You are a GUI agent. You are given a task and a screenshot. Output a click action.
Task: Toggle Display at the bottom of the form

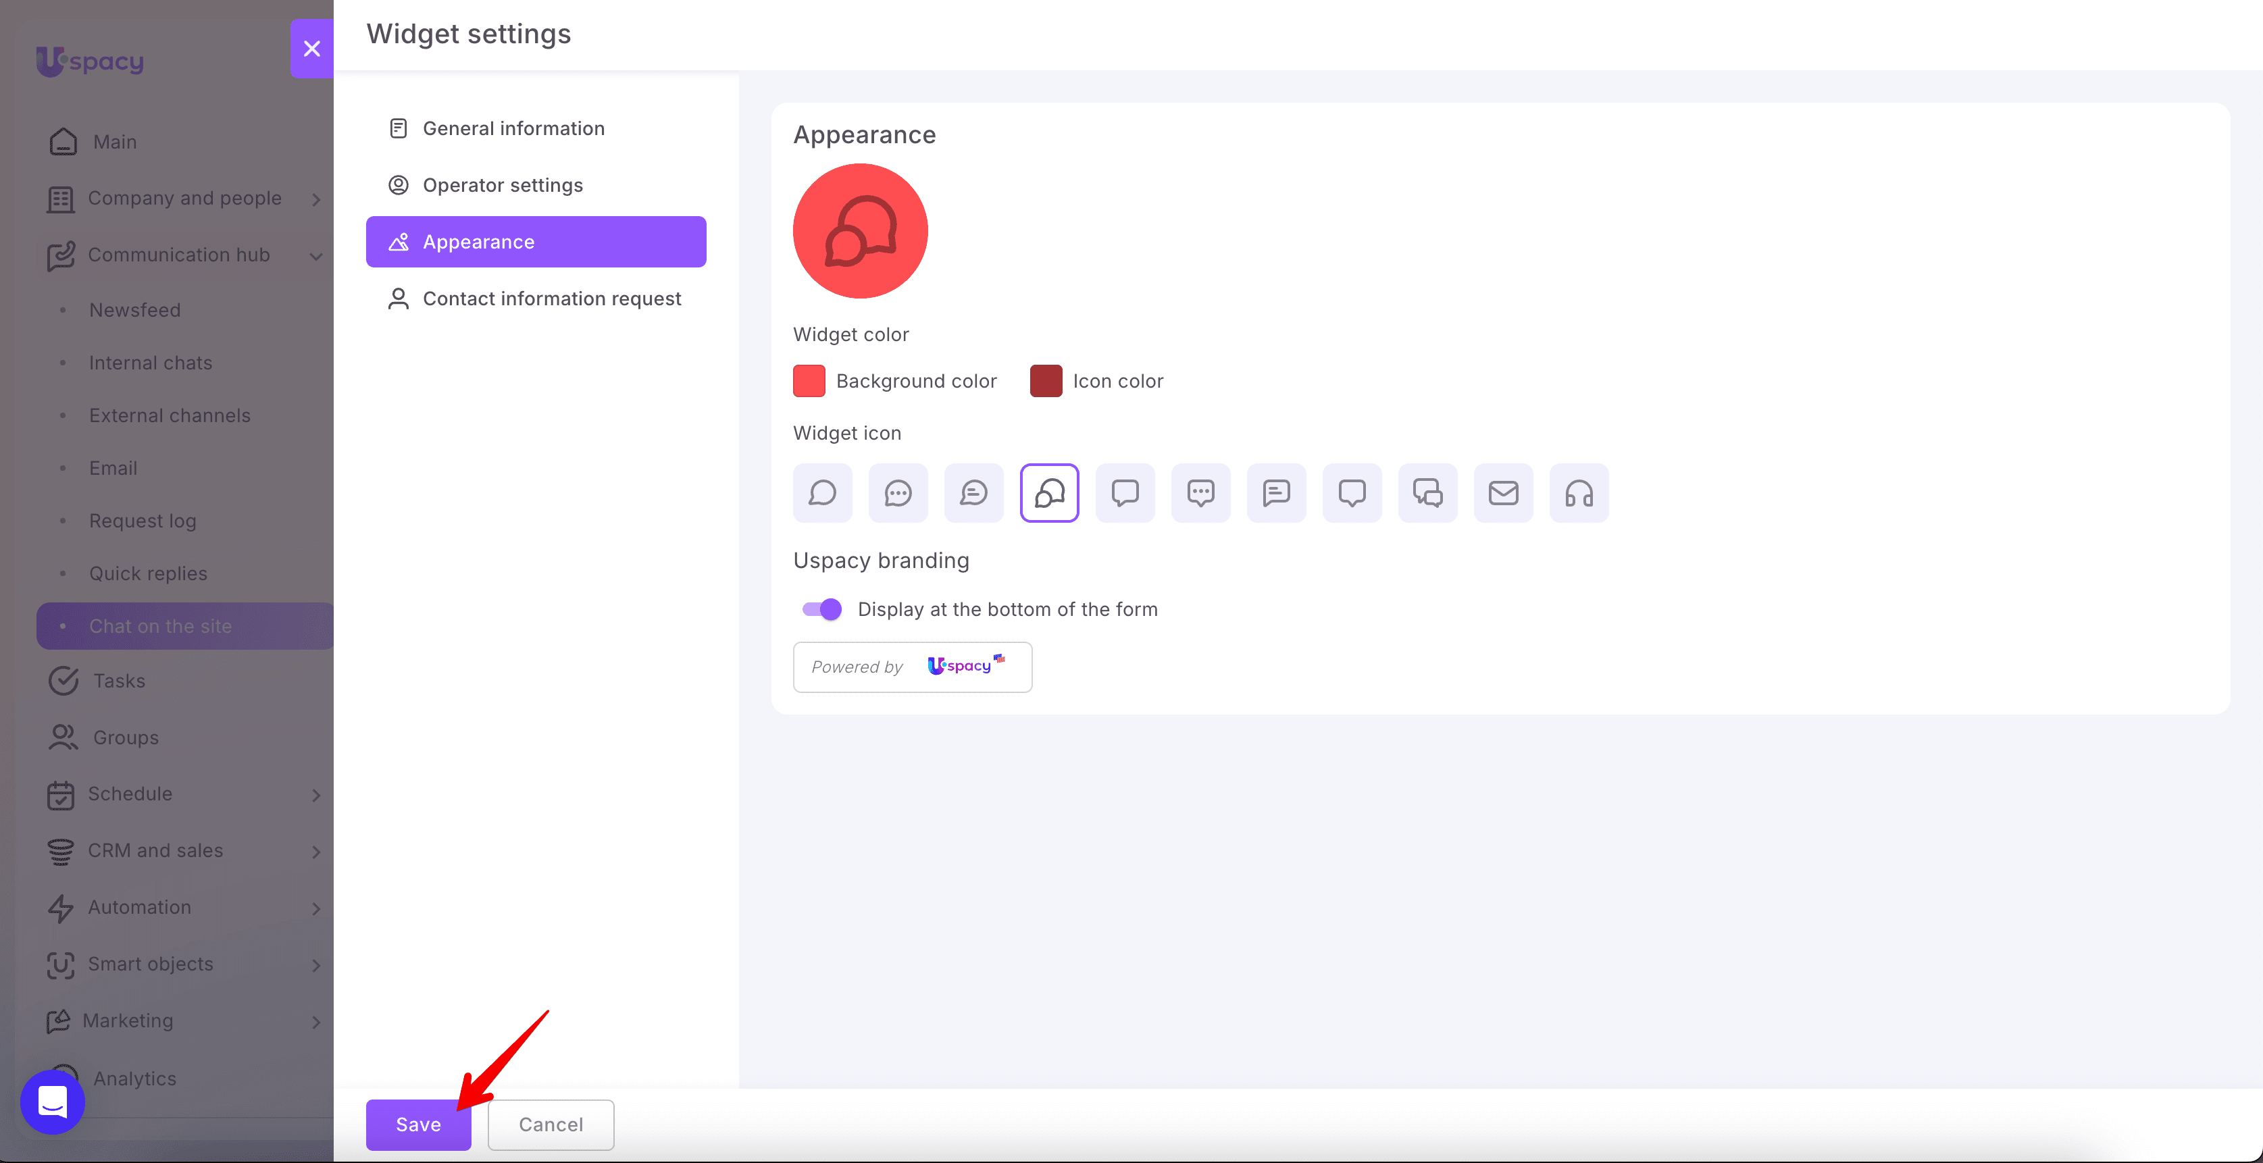tap(822, 609)
